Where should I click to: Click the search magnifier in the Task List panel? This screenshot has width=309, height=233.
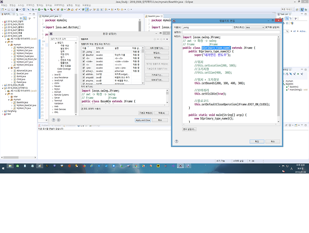[x=287, y=31]
